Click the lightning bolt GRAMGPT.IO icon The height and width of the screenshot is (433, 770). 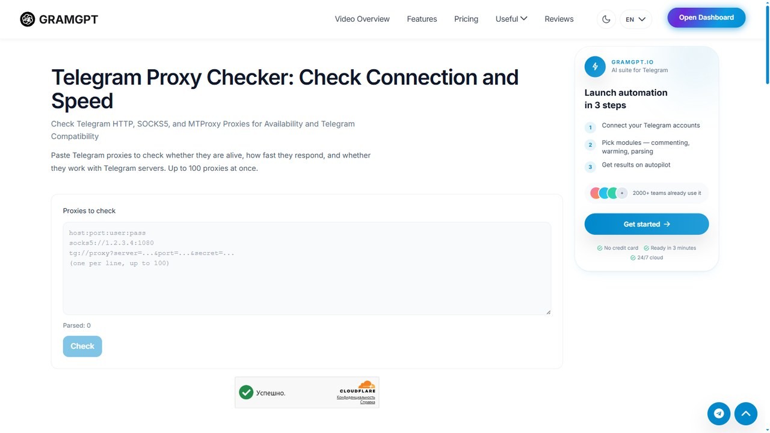(595, 66)
